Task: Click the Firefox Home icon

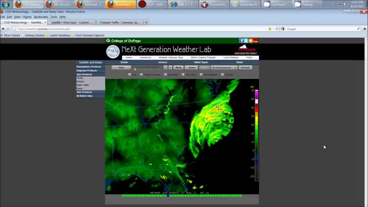Action: [x=365, y=29]
